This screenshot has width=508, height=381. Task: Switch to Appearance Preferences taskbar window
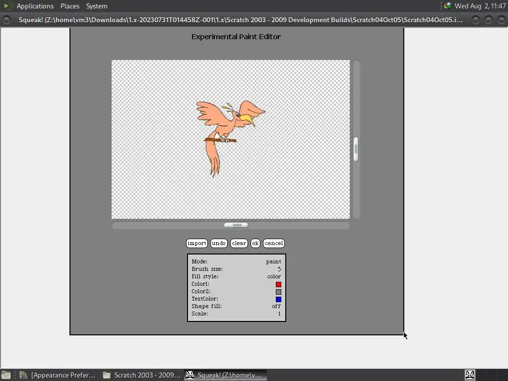tap(58, 375)
